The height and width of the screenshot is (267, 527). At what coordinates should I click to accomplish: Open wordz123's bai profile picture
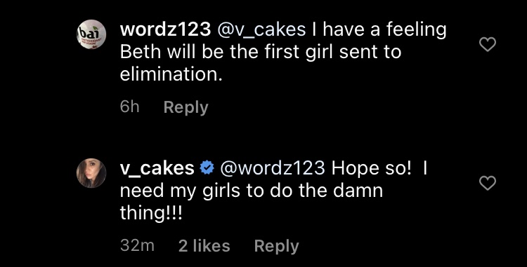coord(91,34)
